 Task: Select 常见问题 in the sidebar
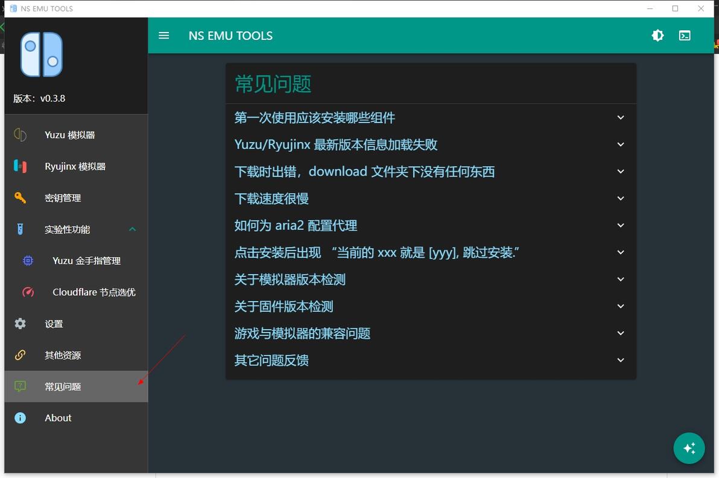(76, 386)
